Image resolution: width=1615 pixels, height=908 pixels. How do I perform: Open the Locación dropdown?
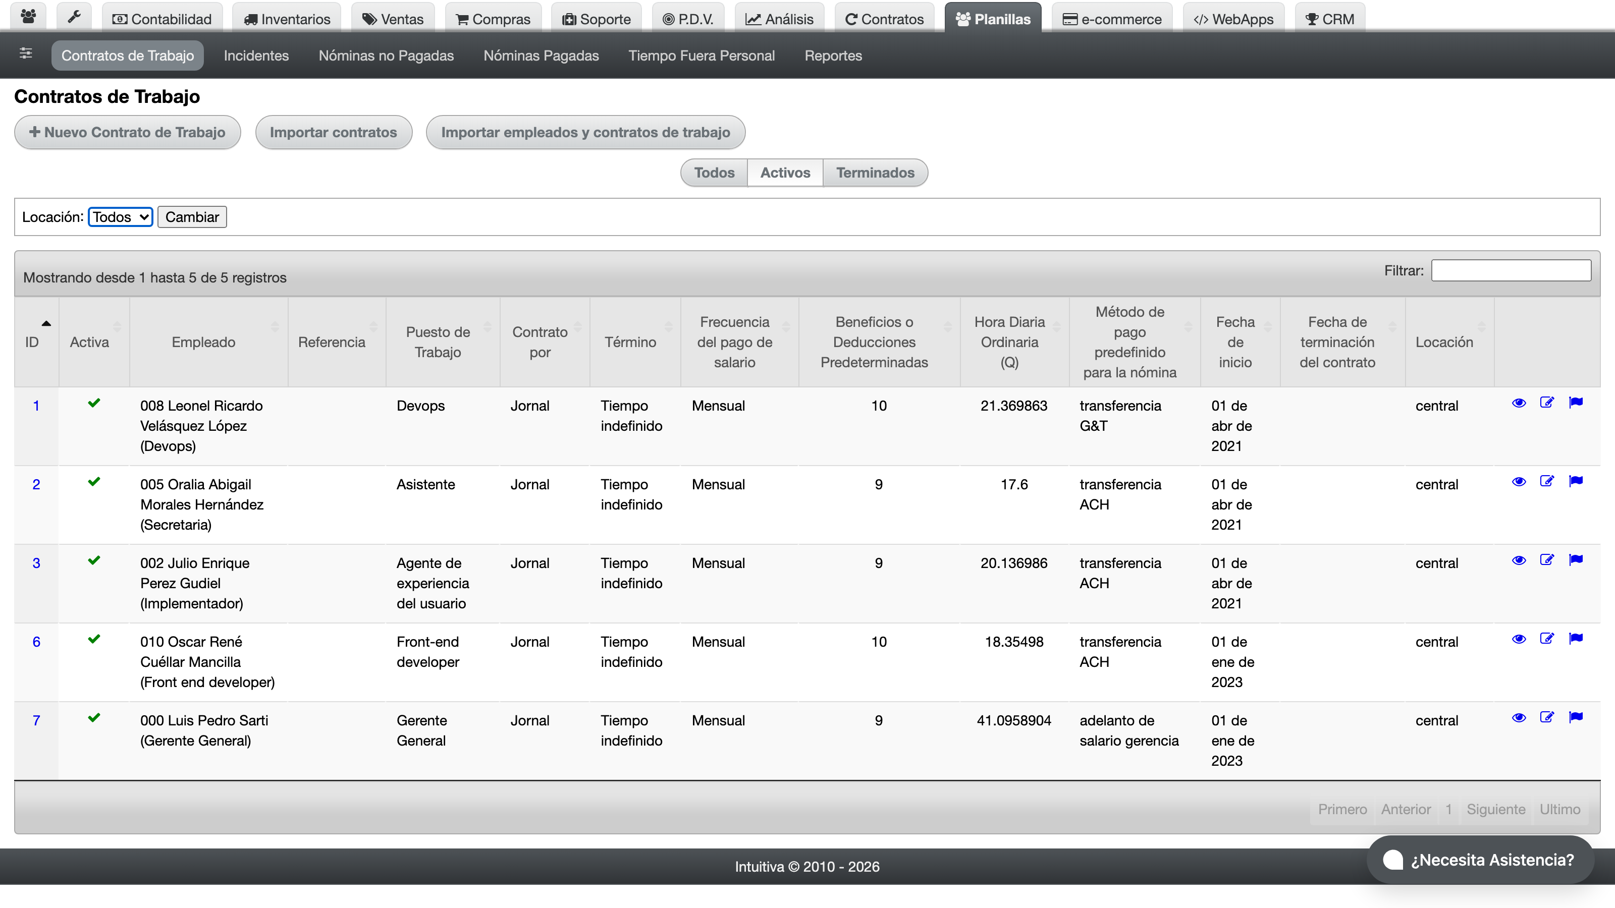[121, 217]
